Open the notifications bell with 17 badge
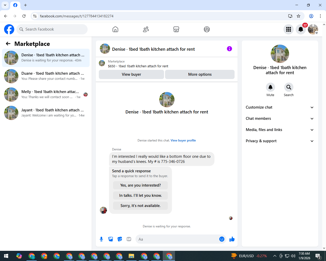This screenshot has height=261, width=326. 301,29
